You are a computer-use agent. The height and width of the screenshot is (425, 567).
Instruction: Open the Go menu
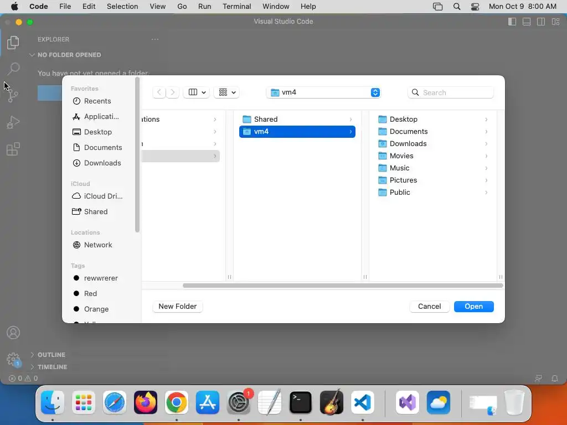click(x=182, y=7)
